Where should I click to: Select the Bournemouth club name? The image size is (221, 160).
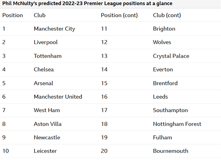(171, 151)
